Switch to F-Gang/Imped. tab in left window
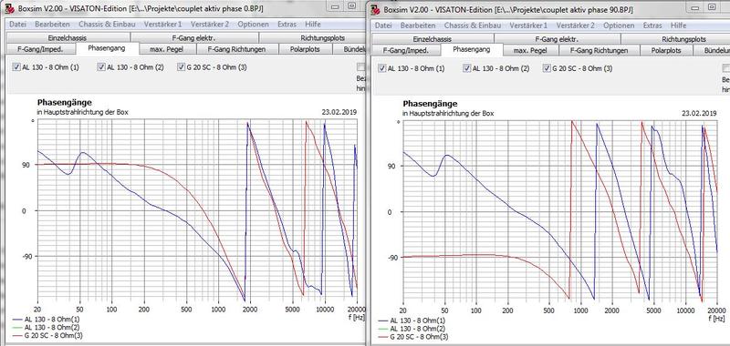The width and height of the screenshot is (730, 346). [40, 49]
